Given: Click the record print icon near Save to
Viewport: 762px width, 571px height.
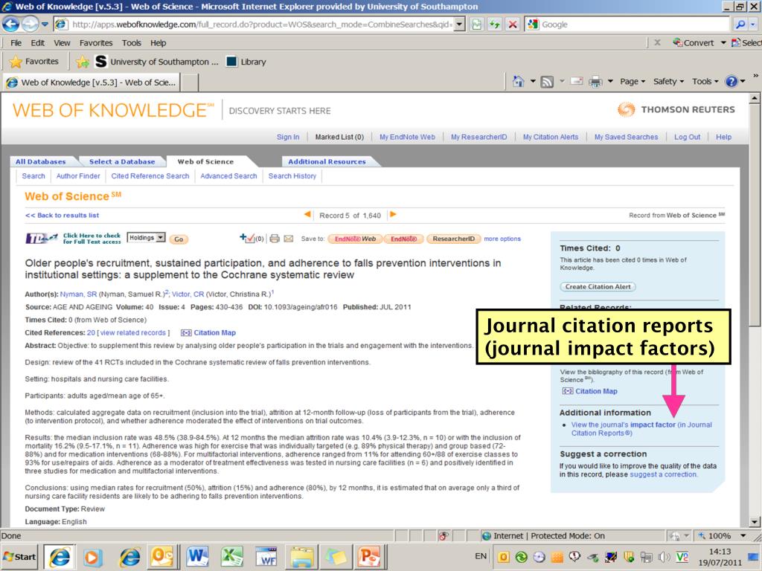Looking at the screenshot, I should coord(275,239).
